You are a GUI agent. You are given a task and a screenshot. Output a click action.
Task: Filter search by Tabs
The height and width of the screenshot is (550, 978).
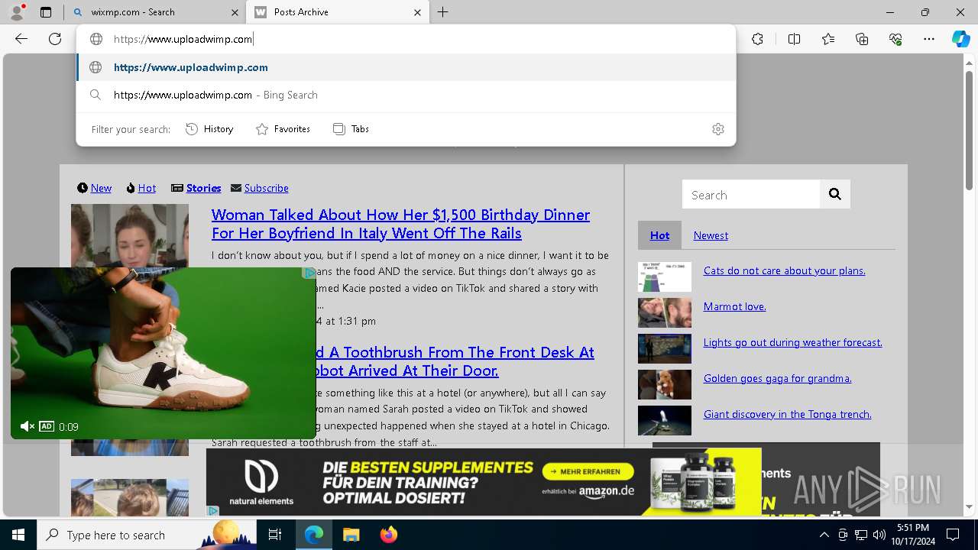pyautogui.click(x=351, y=129)
